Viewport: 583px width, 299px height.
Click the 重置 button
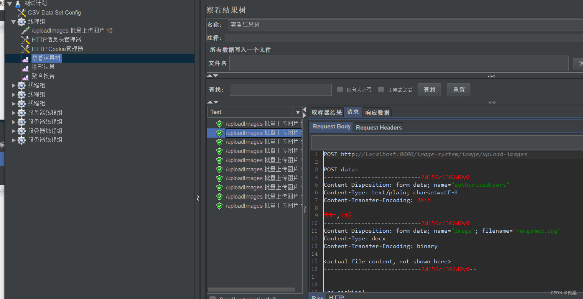coord(459,90)
